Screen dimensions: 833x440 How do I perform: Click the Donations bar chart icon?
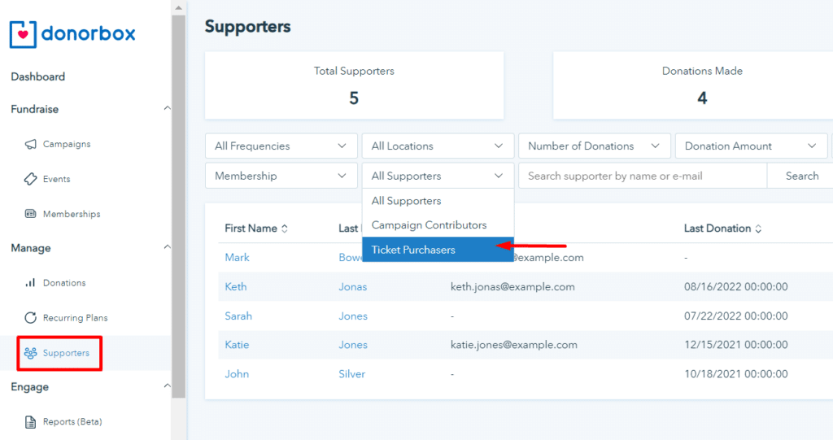coord(30,283)
